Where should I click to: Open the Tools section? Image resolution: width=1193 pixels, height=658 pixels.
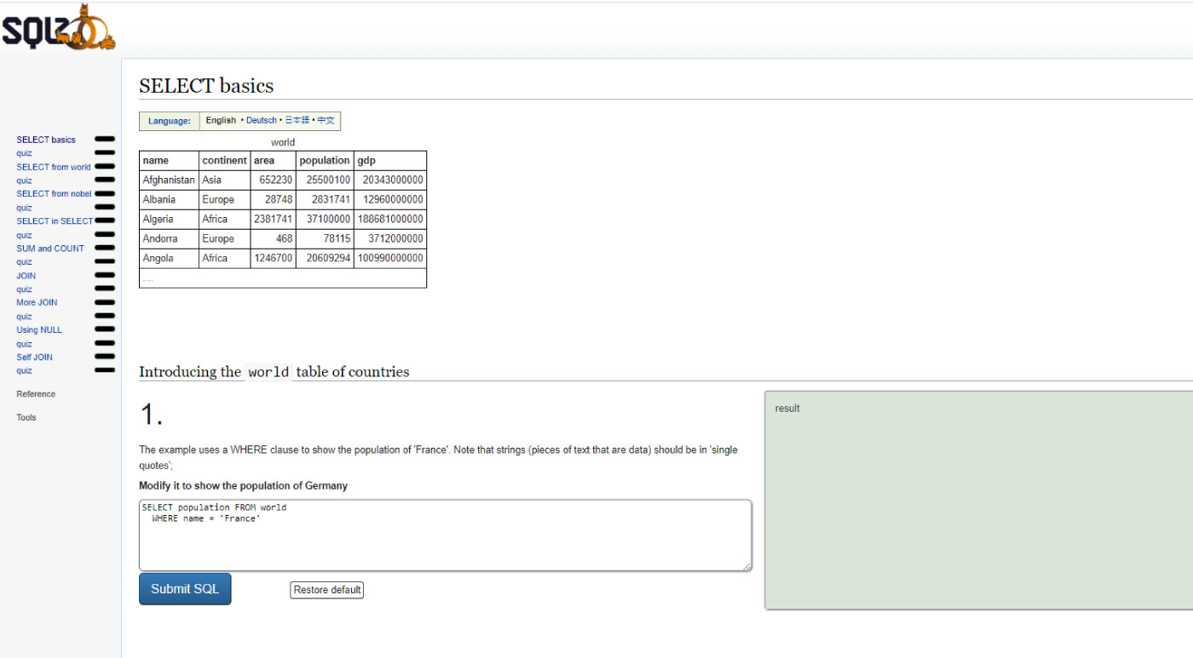click(26, 417)
